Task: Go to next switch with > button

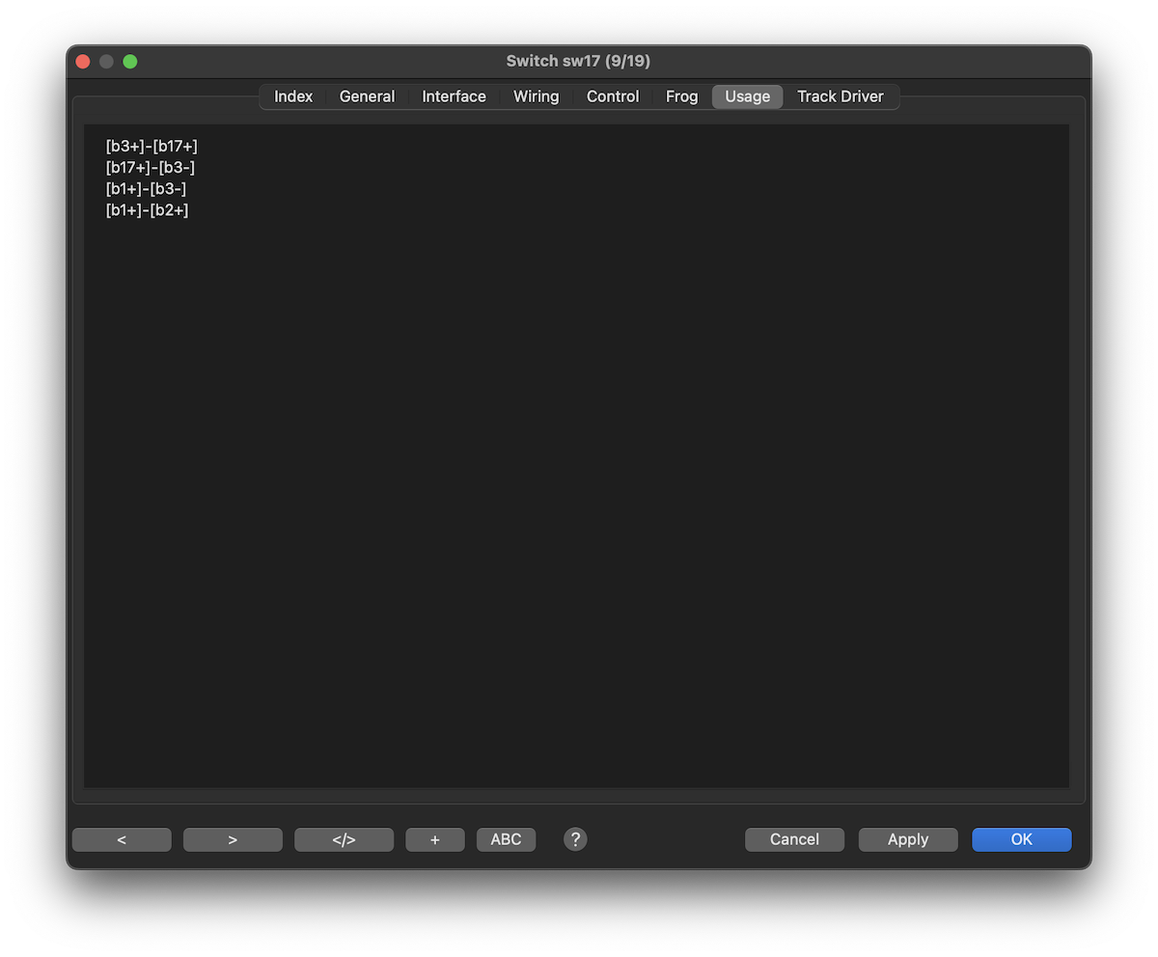Action: click(233, 839)
